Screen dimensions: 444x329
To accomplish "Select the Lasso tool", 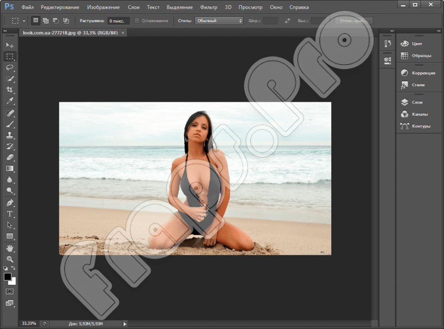I will point(10,67).
